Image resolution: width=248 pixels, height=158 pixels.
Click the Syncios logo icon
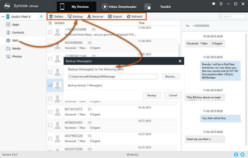7,6
